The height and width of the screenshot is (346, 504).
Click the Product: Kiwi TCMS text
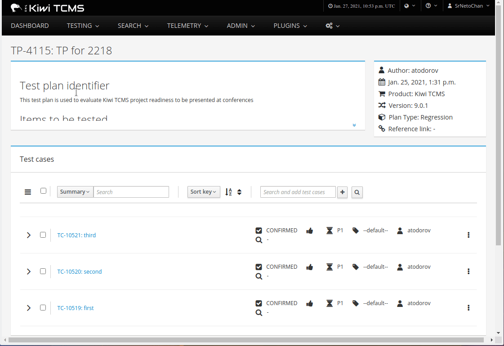(x=417, y=94)
